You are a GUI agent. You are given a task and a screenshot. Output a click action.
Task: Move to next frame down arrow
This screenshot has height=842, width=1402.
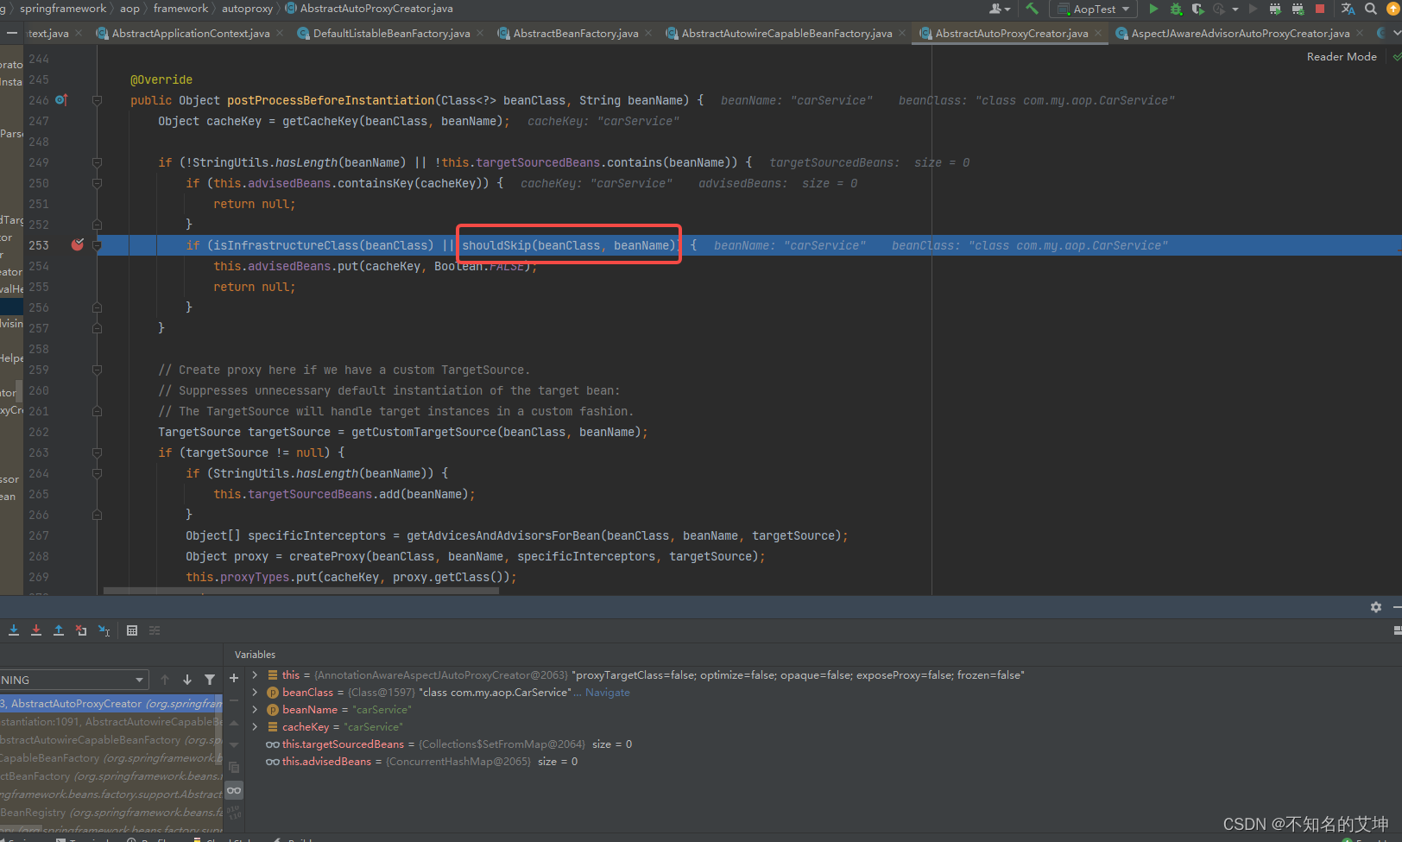[187, 680]
